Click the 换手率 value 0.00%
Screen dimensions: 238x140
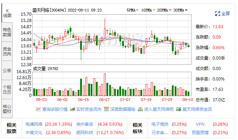[218, 79]
